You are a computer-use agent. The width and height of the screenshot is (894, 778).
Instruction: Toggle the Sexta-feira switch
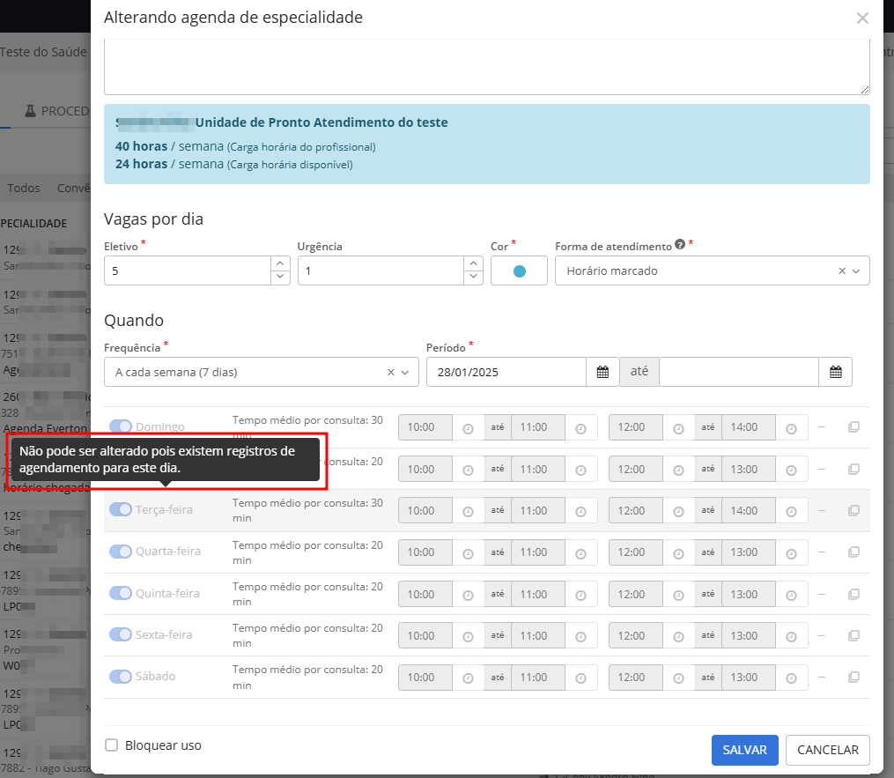pyautogui.click(x=121, y=634)
